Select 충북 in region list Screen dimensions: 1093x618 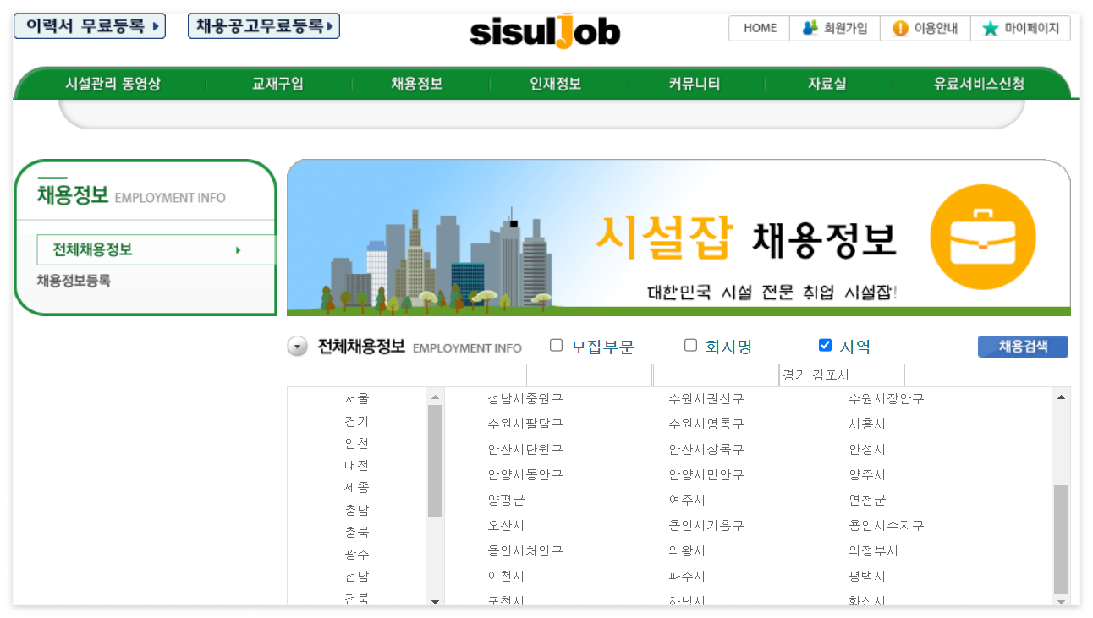point(357,532)
